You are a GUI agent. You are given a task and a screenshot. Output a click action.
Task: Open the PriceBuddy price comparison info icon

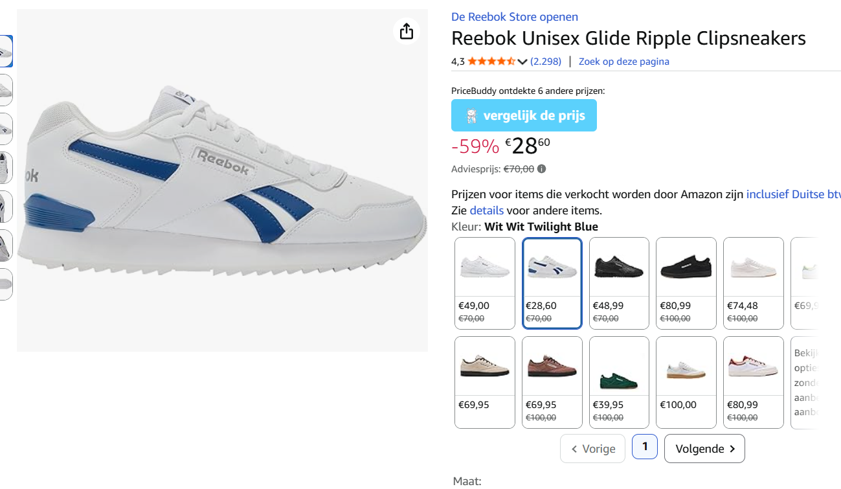(x=472, y=115)
